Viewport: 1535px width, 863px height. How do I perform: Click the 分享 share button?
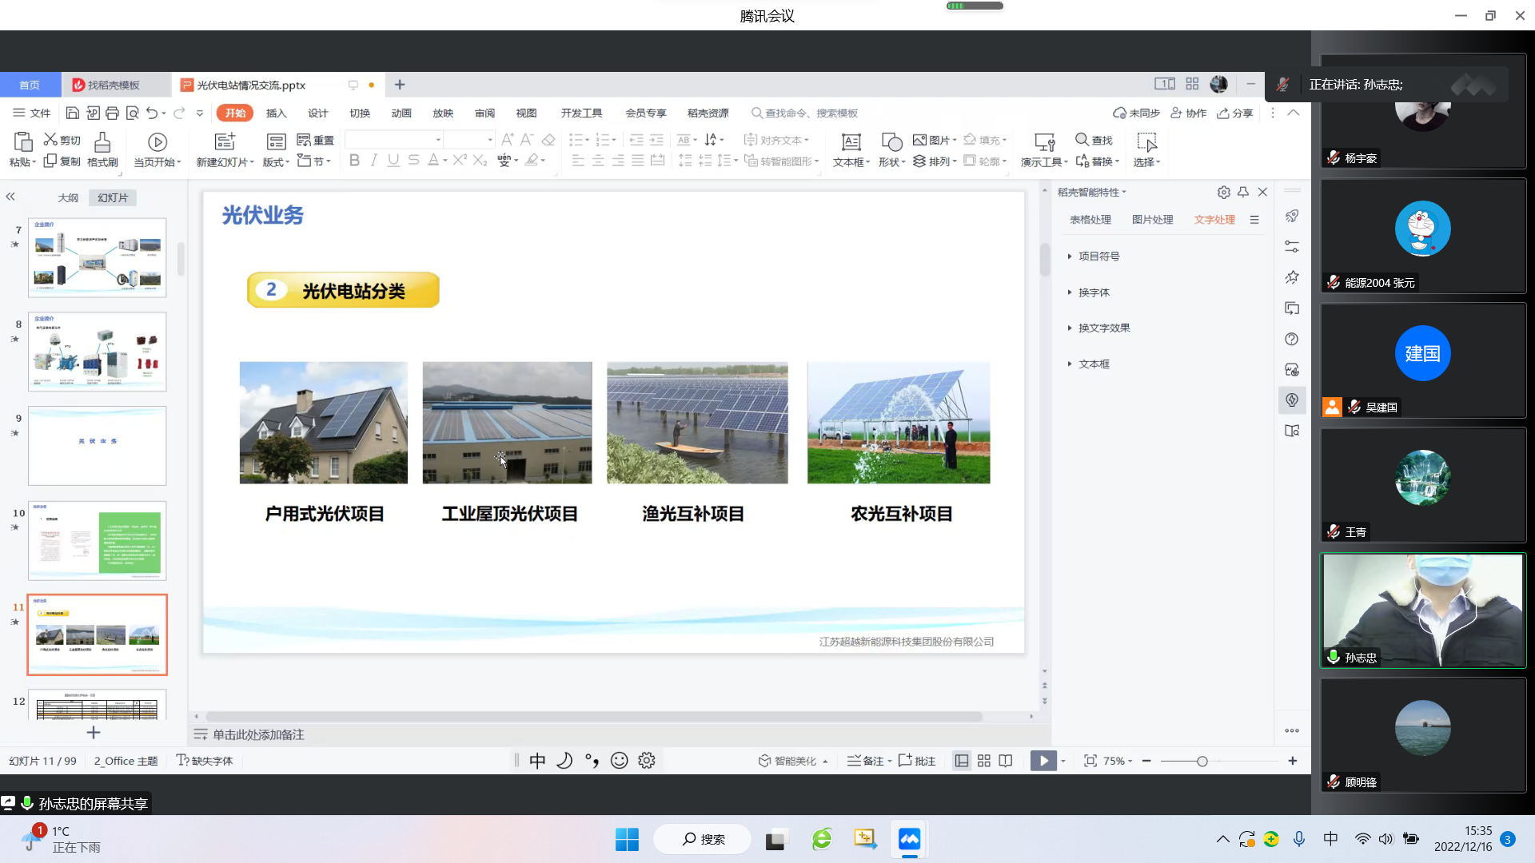[1235, 113]
